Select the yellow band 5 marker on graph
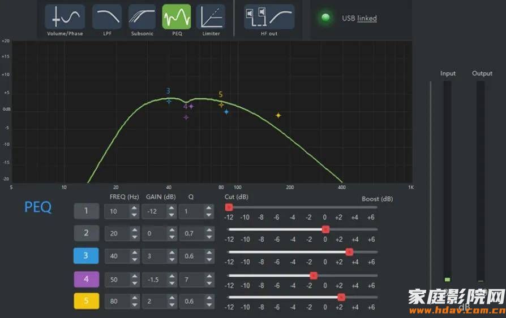Image resolution: width=506 pixels, height=318 pixels. pyautogui.click(x=221, y=104)
